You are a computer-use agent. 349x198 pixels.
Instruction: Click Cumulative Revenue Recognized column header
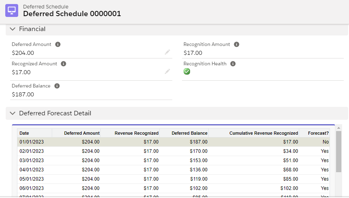click(263, 133)
